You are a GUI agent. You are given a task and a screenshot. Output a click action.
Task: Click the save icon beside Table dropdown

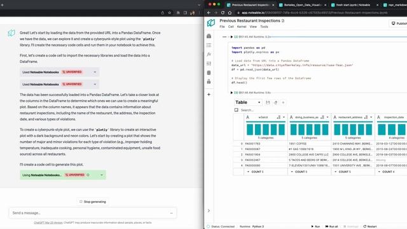coord(268,102)
